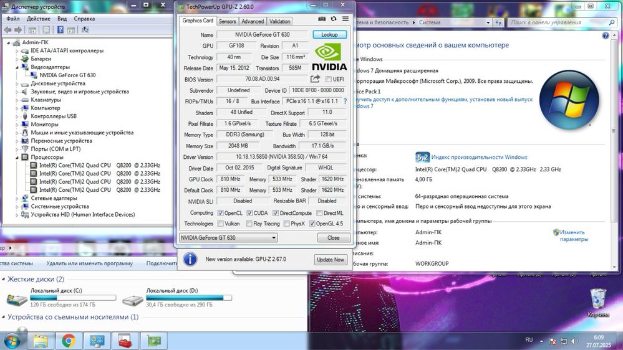623x350 pixels.
Task: Open the Control Panel address bar dropdown
Action: [x=488, y=22]
